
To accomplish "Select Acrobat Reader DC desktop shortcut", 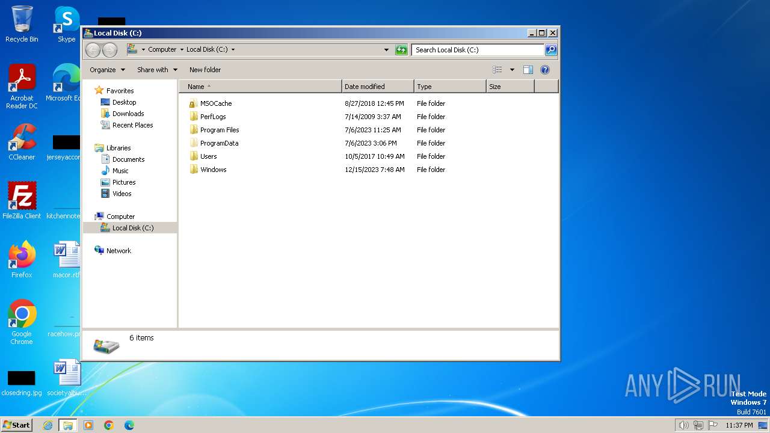I will [22, 87].
